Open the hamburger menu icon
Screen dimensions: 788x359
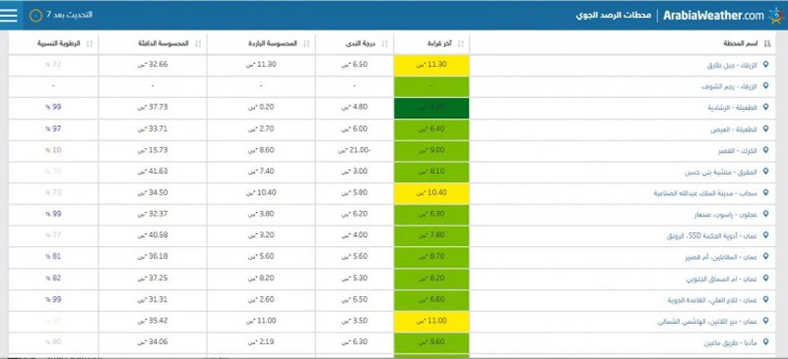coord(8,15)
